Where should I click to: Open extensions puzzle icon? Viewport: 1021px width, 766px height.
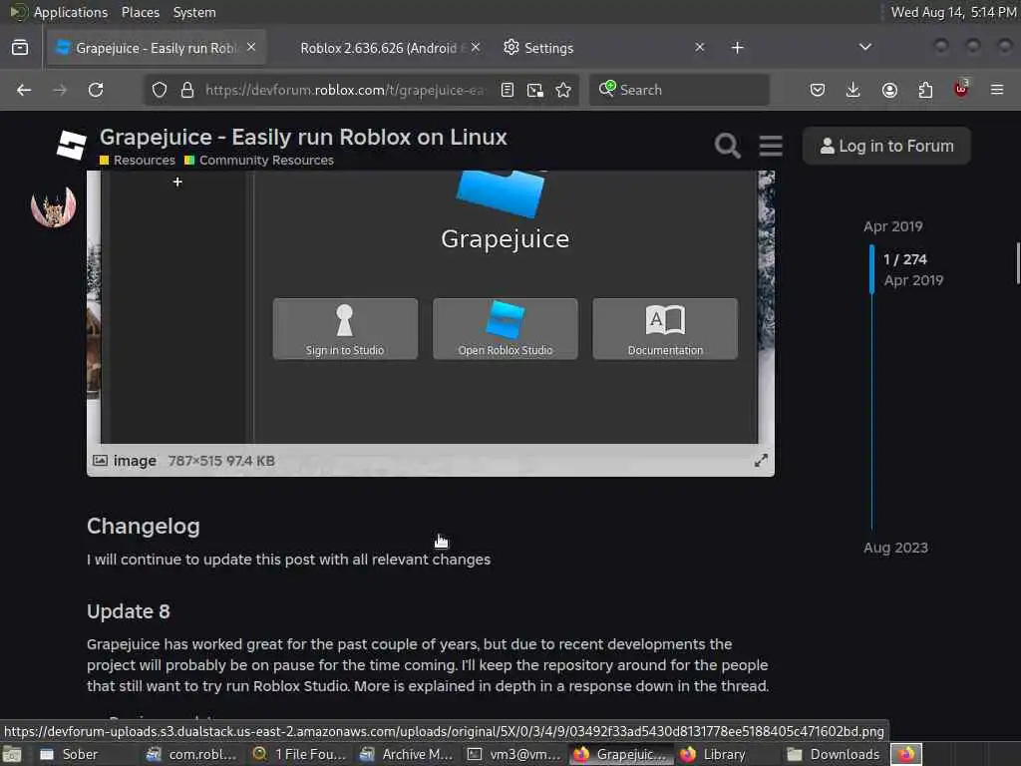925,90
